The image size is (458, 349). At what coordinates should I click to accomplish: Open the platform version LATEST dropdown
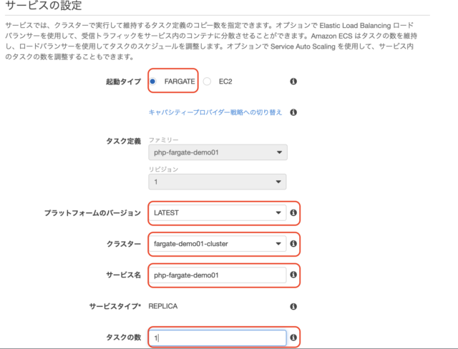pos(218,212)
